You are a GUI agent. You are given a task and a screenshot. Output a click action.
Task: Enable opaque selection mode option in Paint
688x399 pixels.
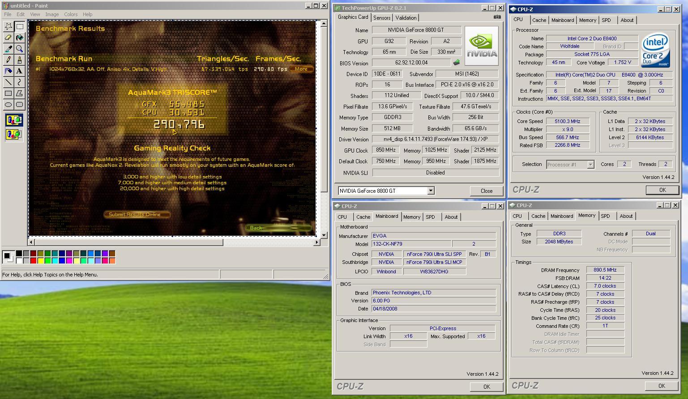(x=14, y=120)
